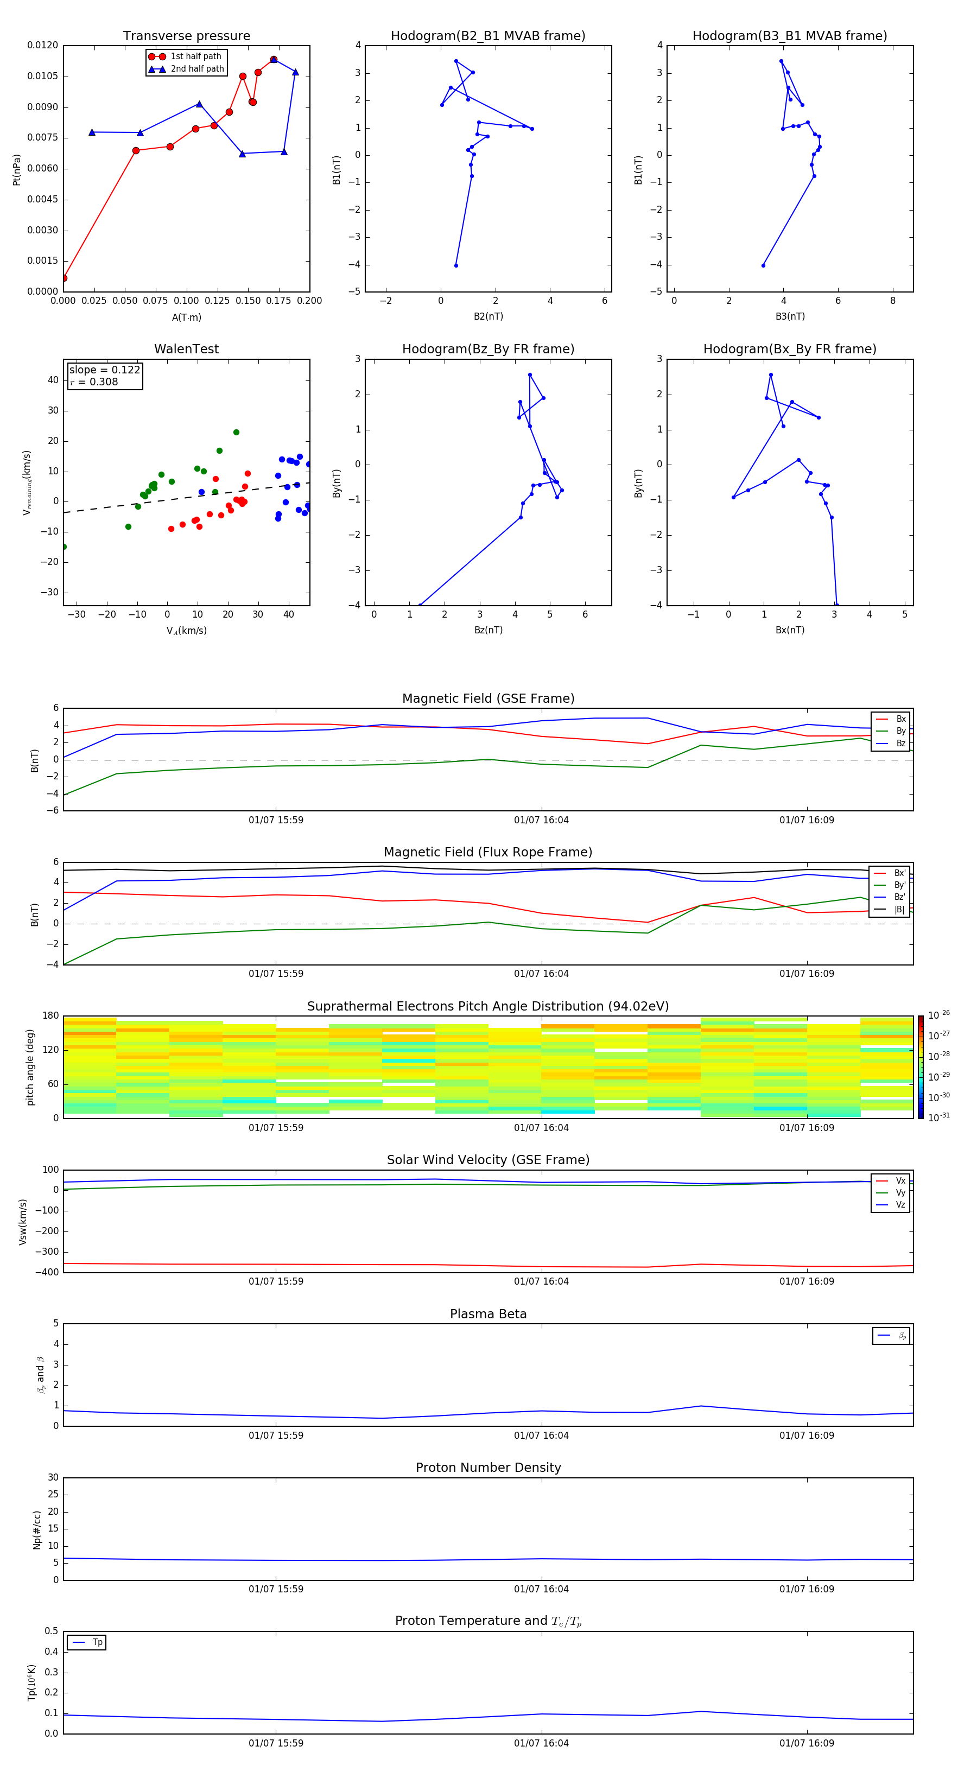
Task: Click the 'Proton Temperature and Te/Tp' title
Action: pos(488,1621)
